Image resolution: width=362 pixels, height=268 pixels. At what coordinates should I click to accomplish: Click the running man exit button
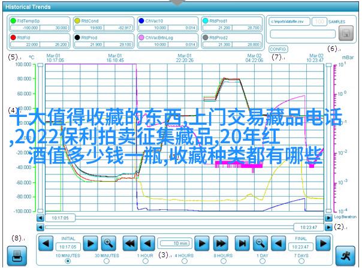tap(345, 256)
